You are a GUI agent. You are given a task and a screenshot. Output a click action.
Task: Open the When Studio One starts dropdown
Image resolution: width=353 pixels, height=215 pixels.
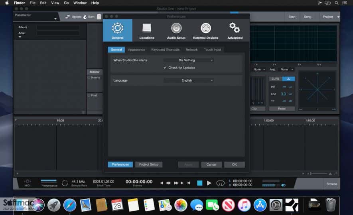click(188, 60)
